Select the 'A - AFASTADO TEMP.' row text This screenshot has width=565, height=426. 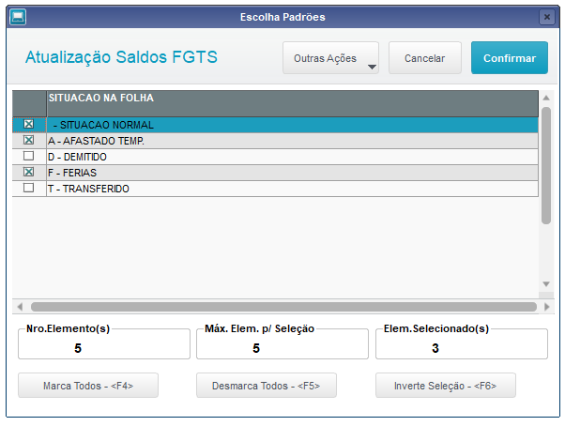pos(97,141)
